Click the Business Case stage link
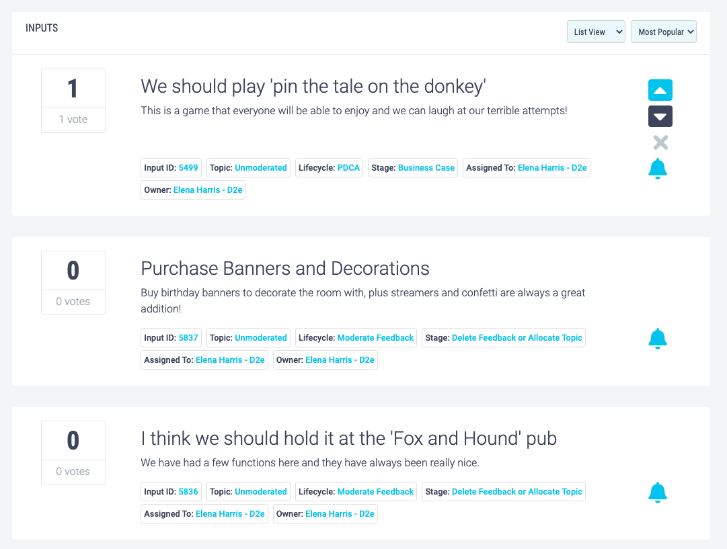This screenshot has height=549, width=727. click(426, 168)
